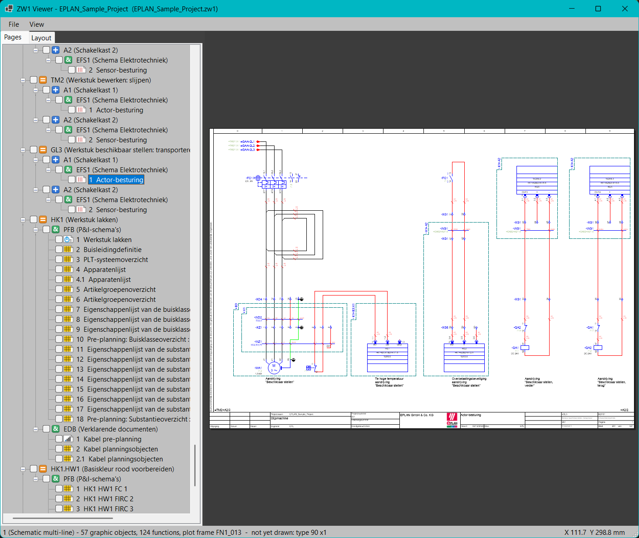Viewport: 639px width, 538px height.
Task: Tick the checkbox of 4.1 Apparatenlijst
Action: click(59, 280)
